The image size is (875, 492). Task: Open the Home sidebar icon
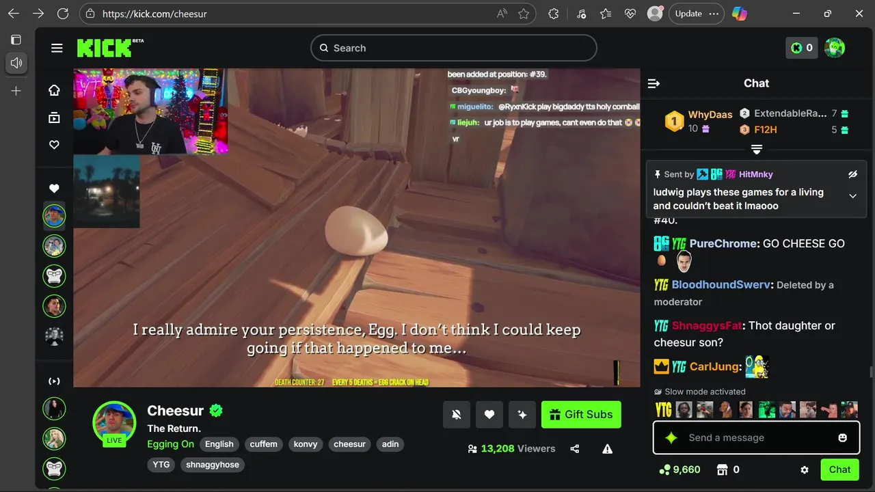pyautogui.click(x=54, y=90)
